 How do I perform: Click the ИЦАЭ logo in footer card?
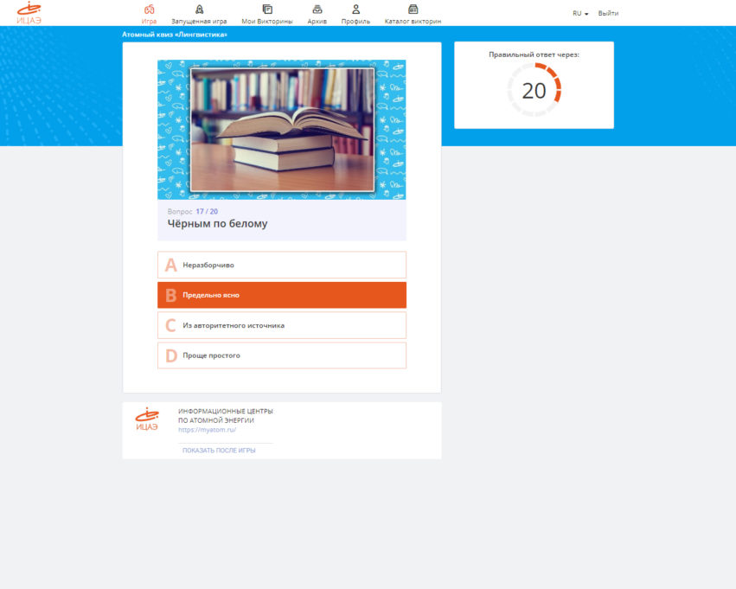click(x=147, y=419)
